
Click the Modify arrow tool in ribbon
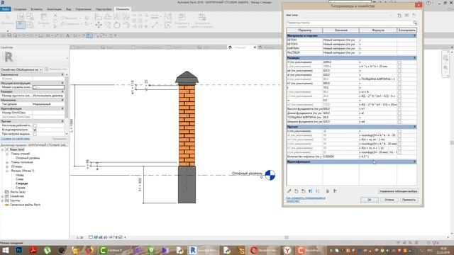[8, 20]
